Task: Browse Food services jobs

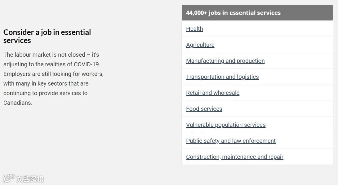Action: 204,109
